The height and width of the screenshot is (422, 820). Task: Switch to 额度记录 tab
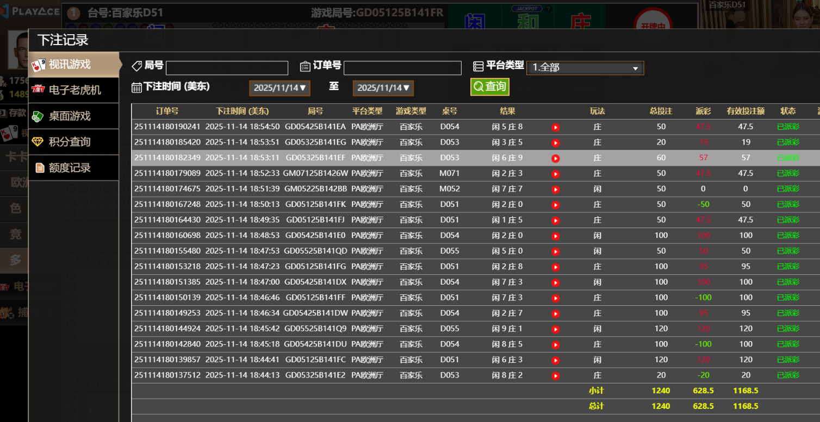click(70, 168)
